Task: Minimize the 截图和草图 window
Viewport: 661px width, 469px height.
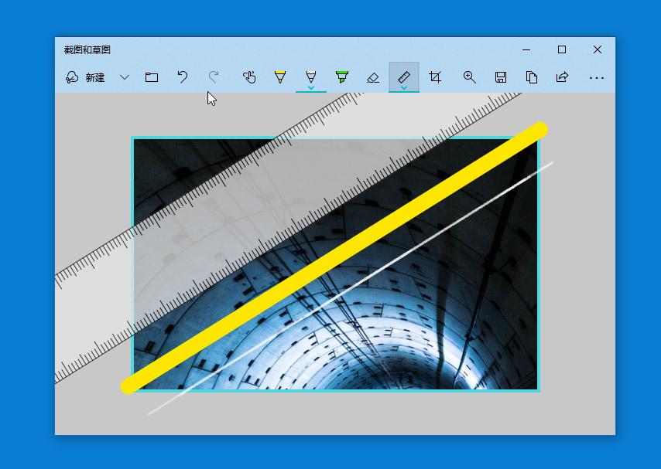Action: 526,49
